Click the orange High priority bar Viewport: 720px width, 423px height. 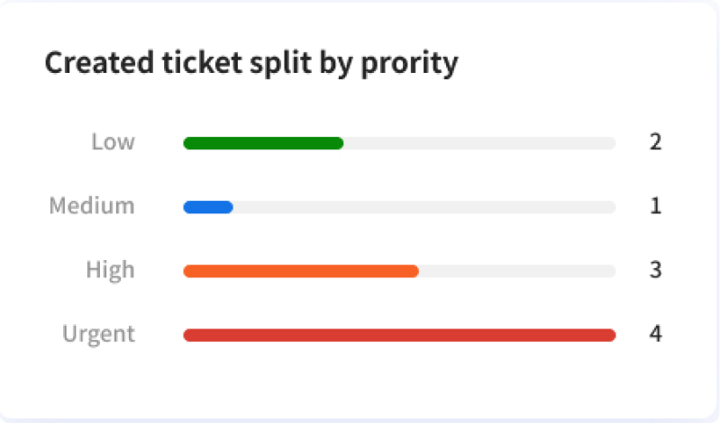coord(301,271)
